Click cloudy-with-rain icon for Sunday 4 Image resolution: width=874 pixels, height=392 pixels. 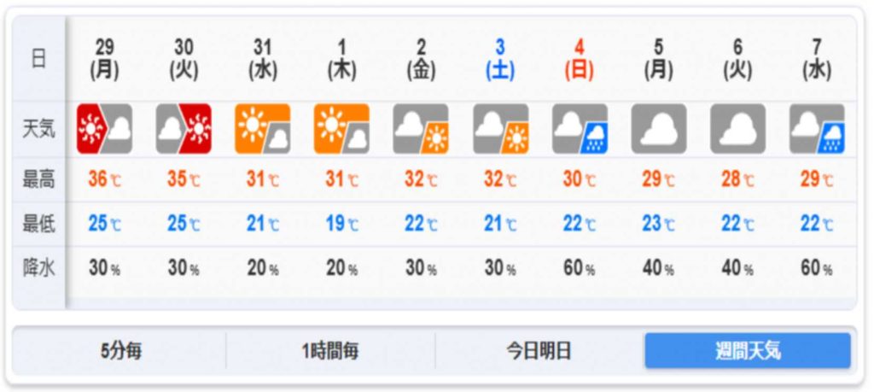pyautogui.click(x=580, y=129)
